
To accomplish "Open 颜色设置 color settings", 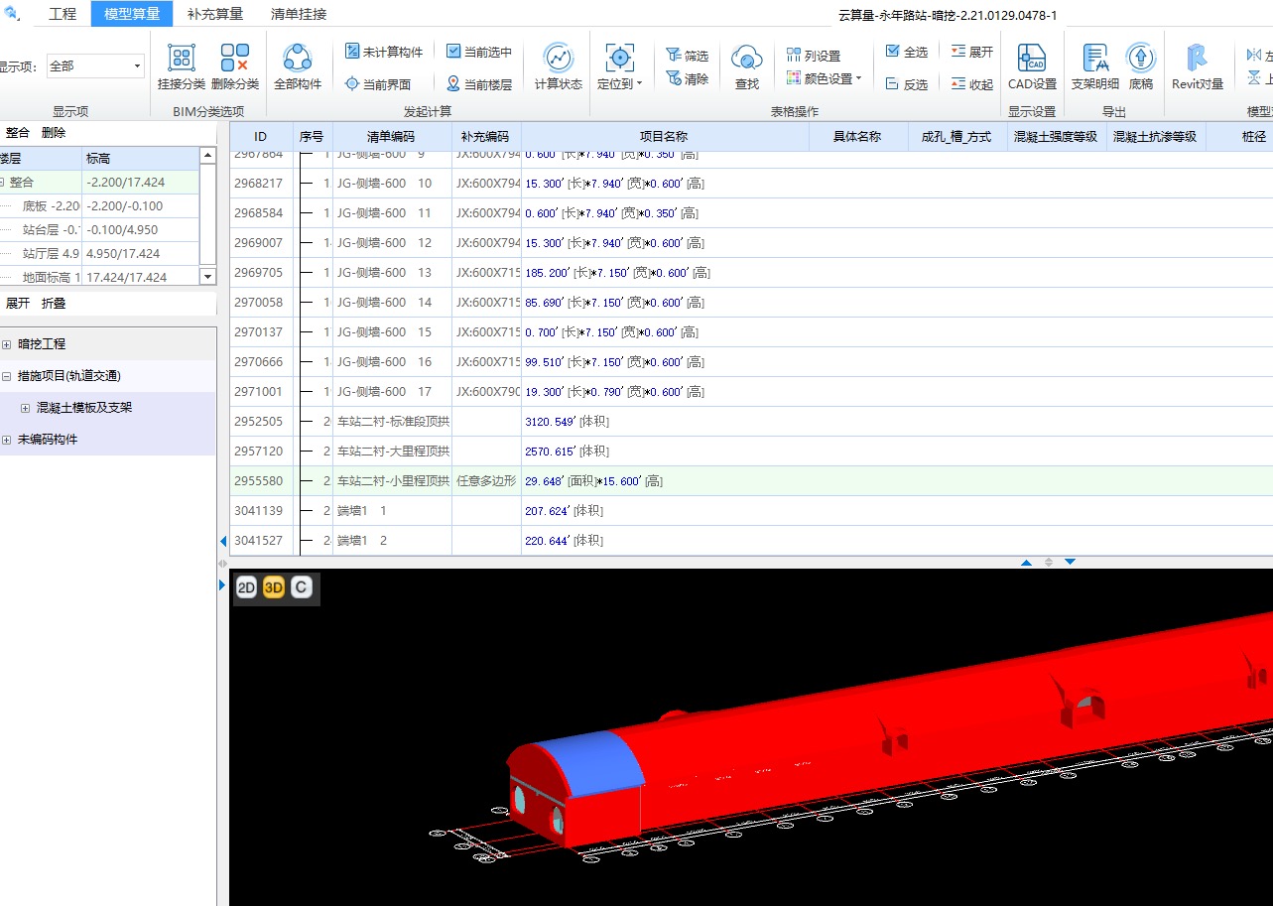I will (x=825, y=78).
